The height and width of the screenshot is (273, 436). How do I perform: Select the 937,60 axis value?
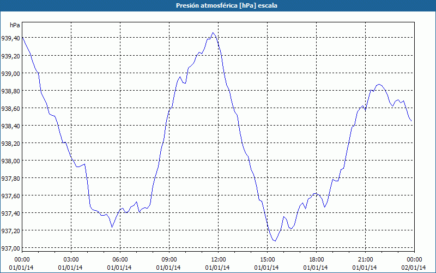tap(11, 196)
